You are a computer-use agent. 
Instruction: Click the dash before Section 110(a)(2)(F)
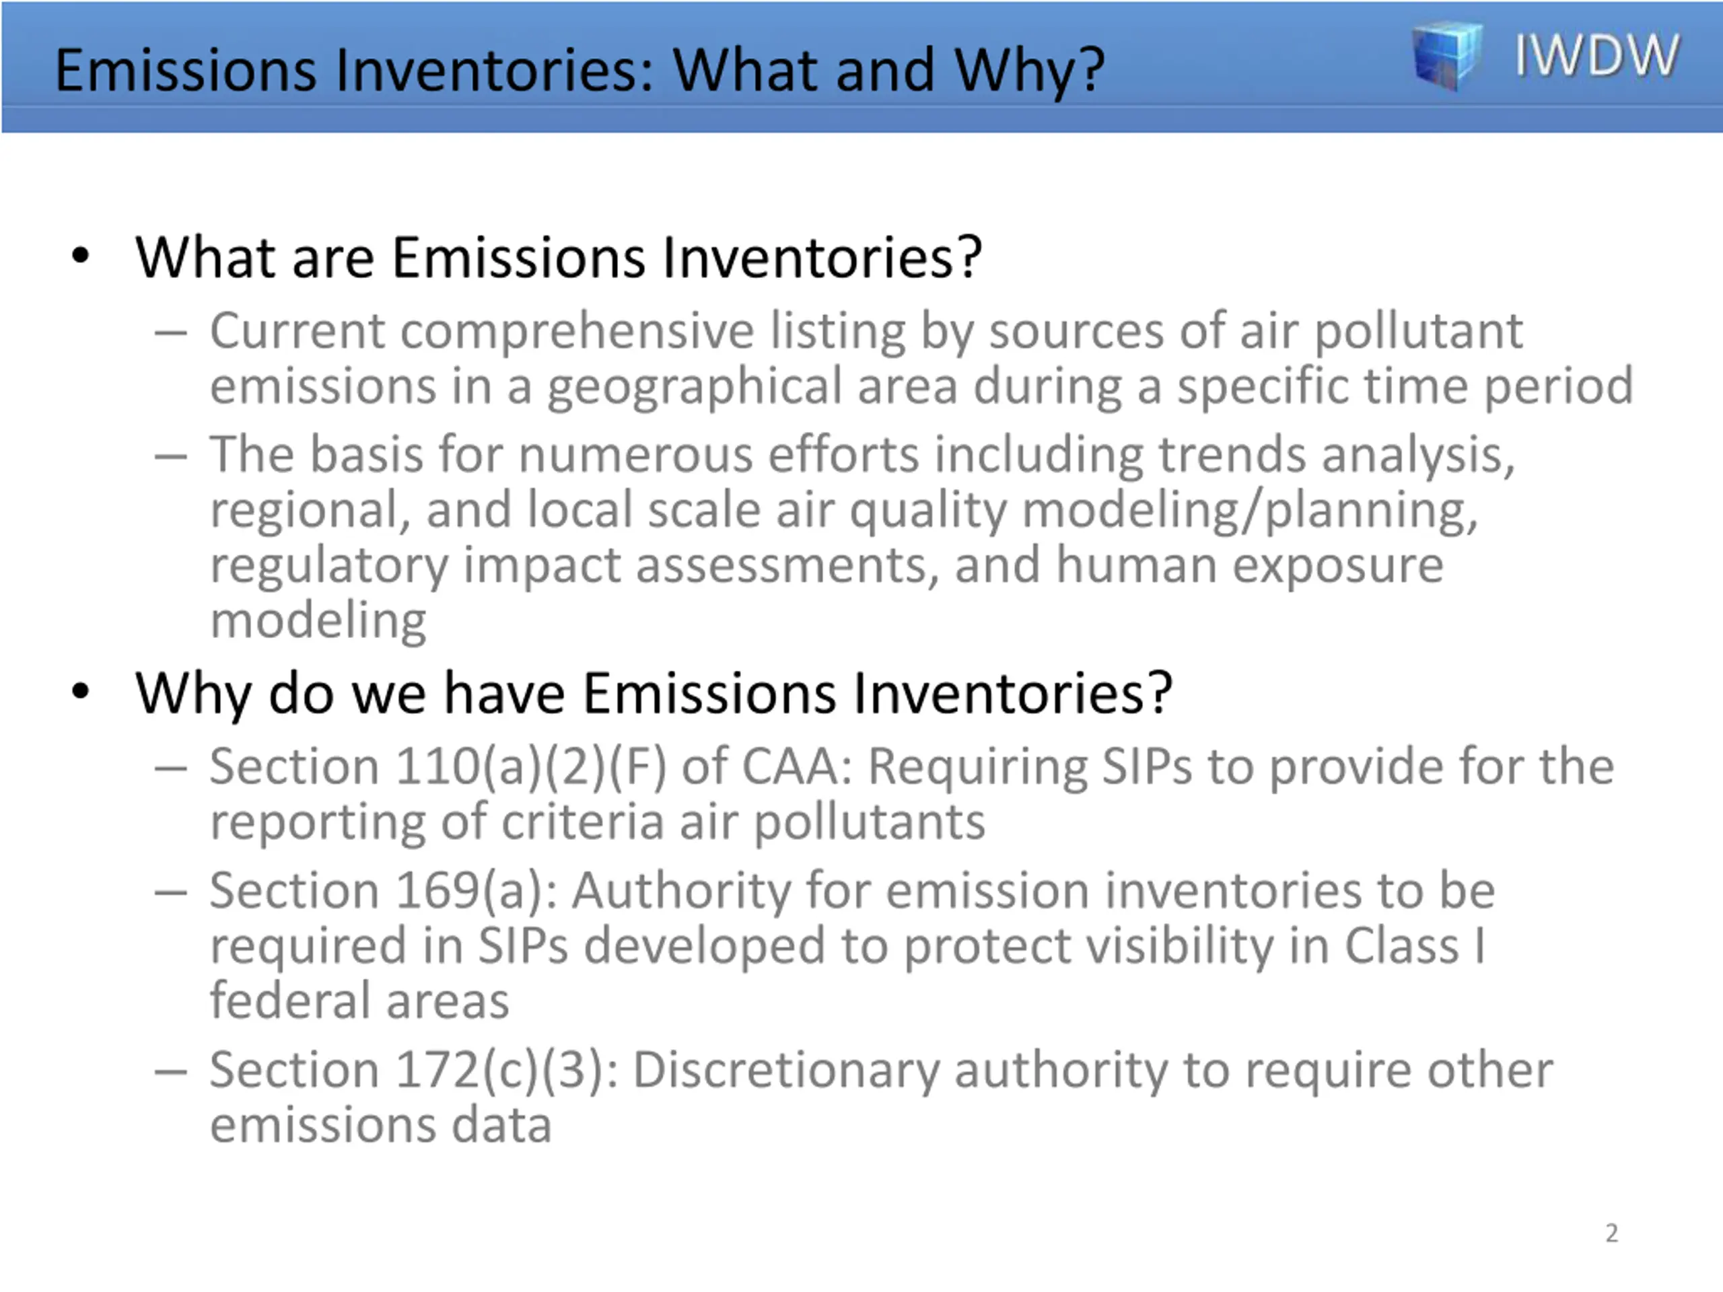pyautogui.click(x=170, y=768)
